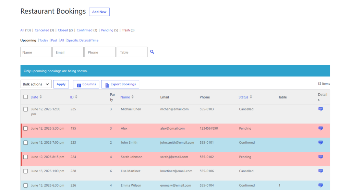
Task: Switch to Today date filter
Action: coord(44,40)
